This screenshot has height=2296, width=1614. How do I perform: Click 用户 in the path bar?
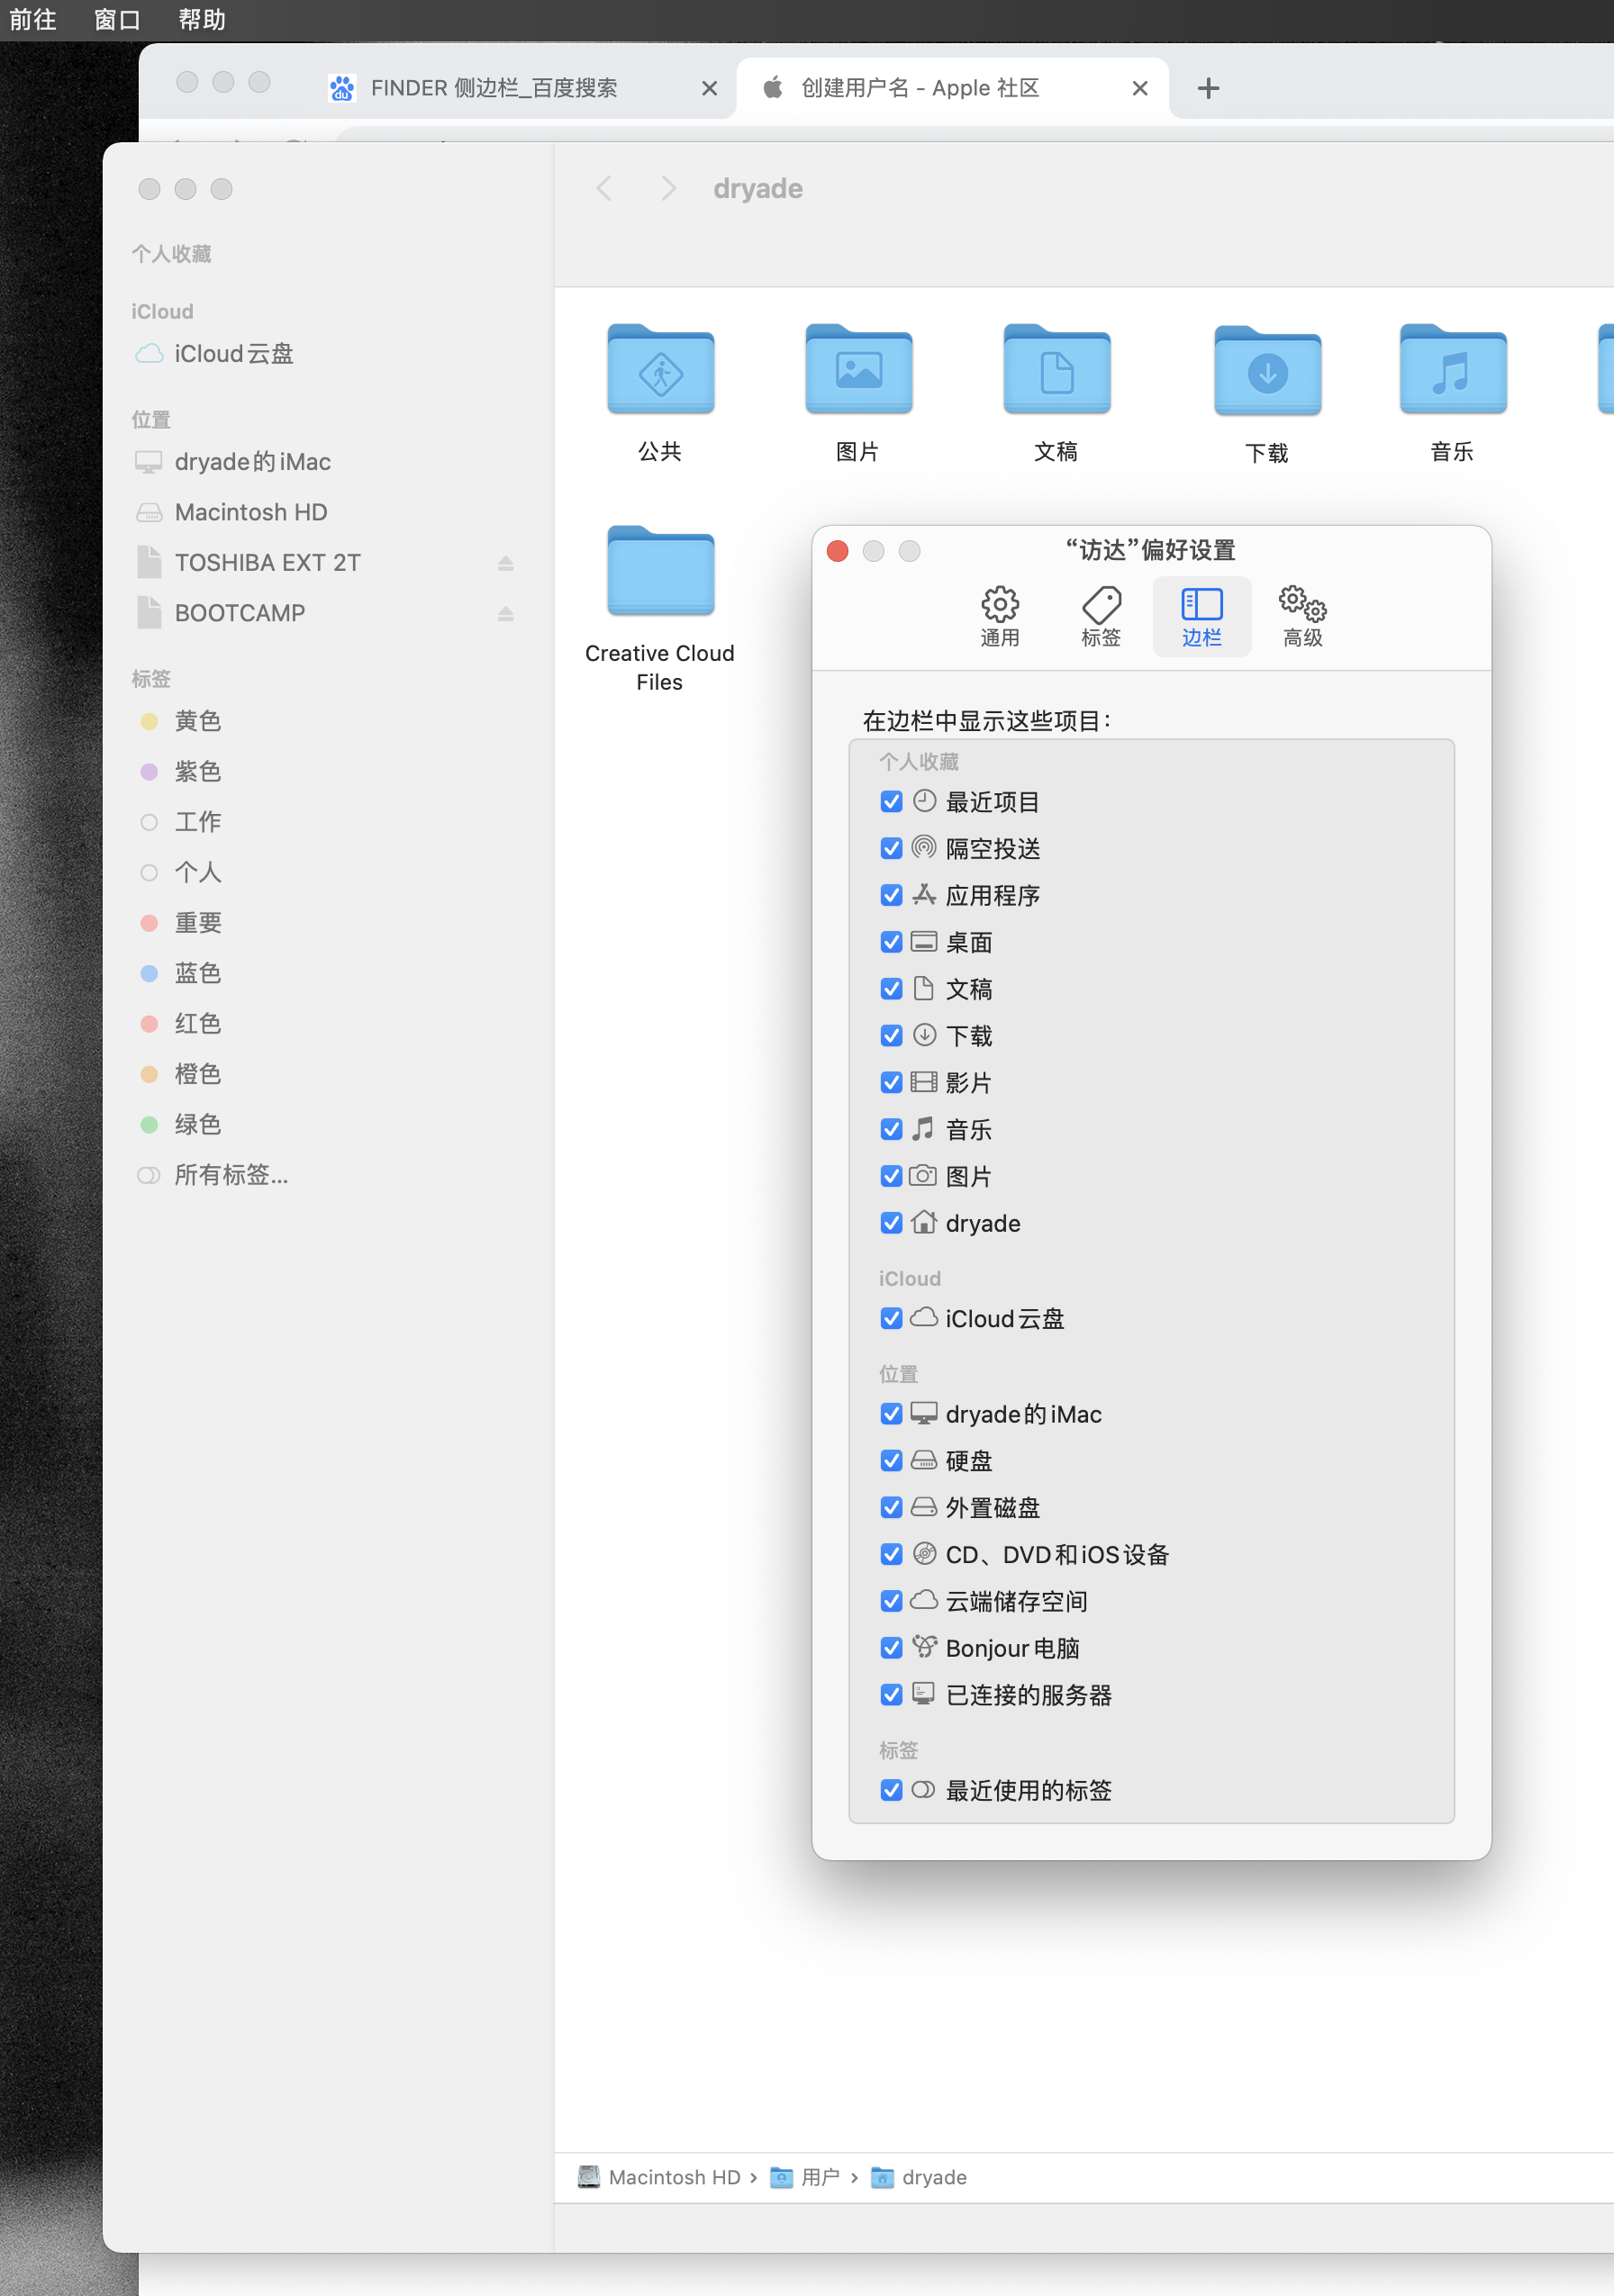click(x=819, y=2177)
